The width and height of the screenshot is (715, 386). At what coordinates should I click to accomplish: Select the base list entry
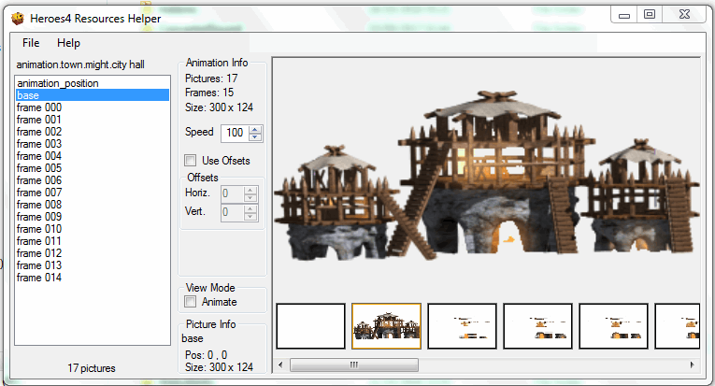point(93,95)
